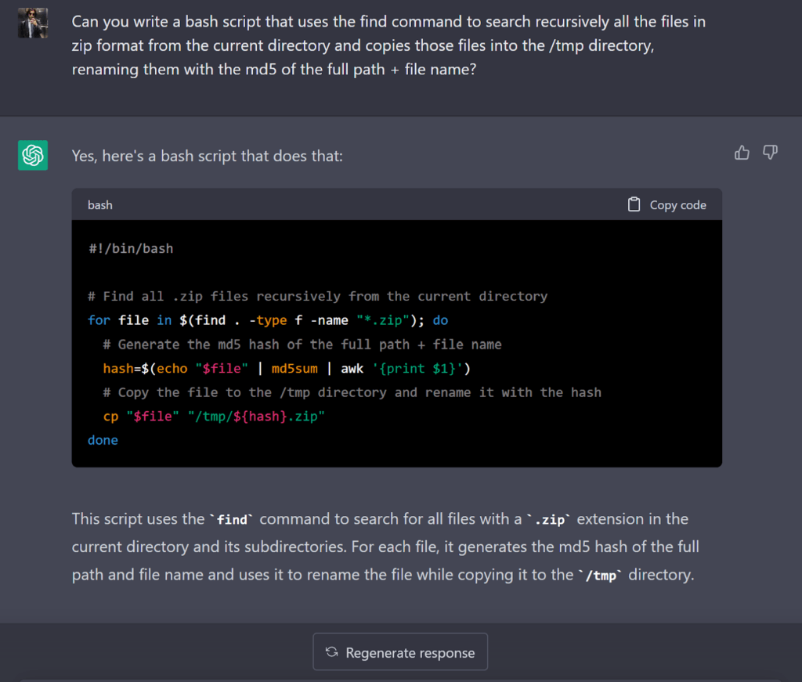Click the 'done' keyword in code
This screenshot has height=682, width=802.
(x=103, y=440)
